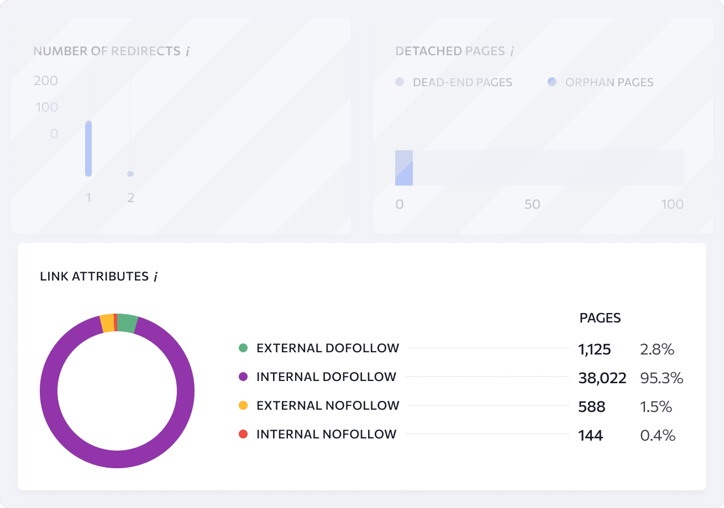
Task: Select the red Internal Nofollow legend dot
Action: pos(243,435)
